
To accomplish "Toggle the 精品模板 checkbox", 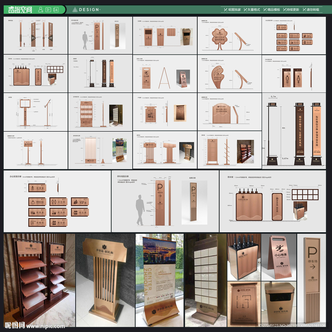I will pyautogui.click(x=265, y=9).
